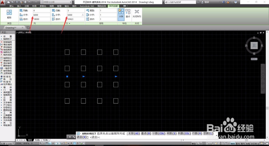
Task: Click the 列数 column count field
Action: (41, 11)
